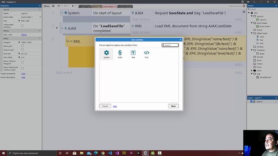Pick the XML object in Add condition dialog
The width and height of the screenshot is (278, 156).
(x=146, y=54)
